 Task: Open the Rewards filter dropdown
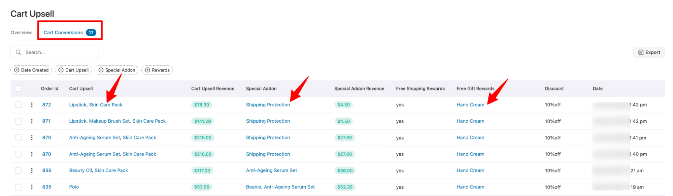[x=157, y=70]
